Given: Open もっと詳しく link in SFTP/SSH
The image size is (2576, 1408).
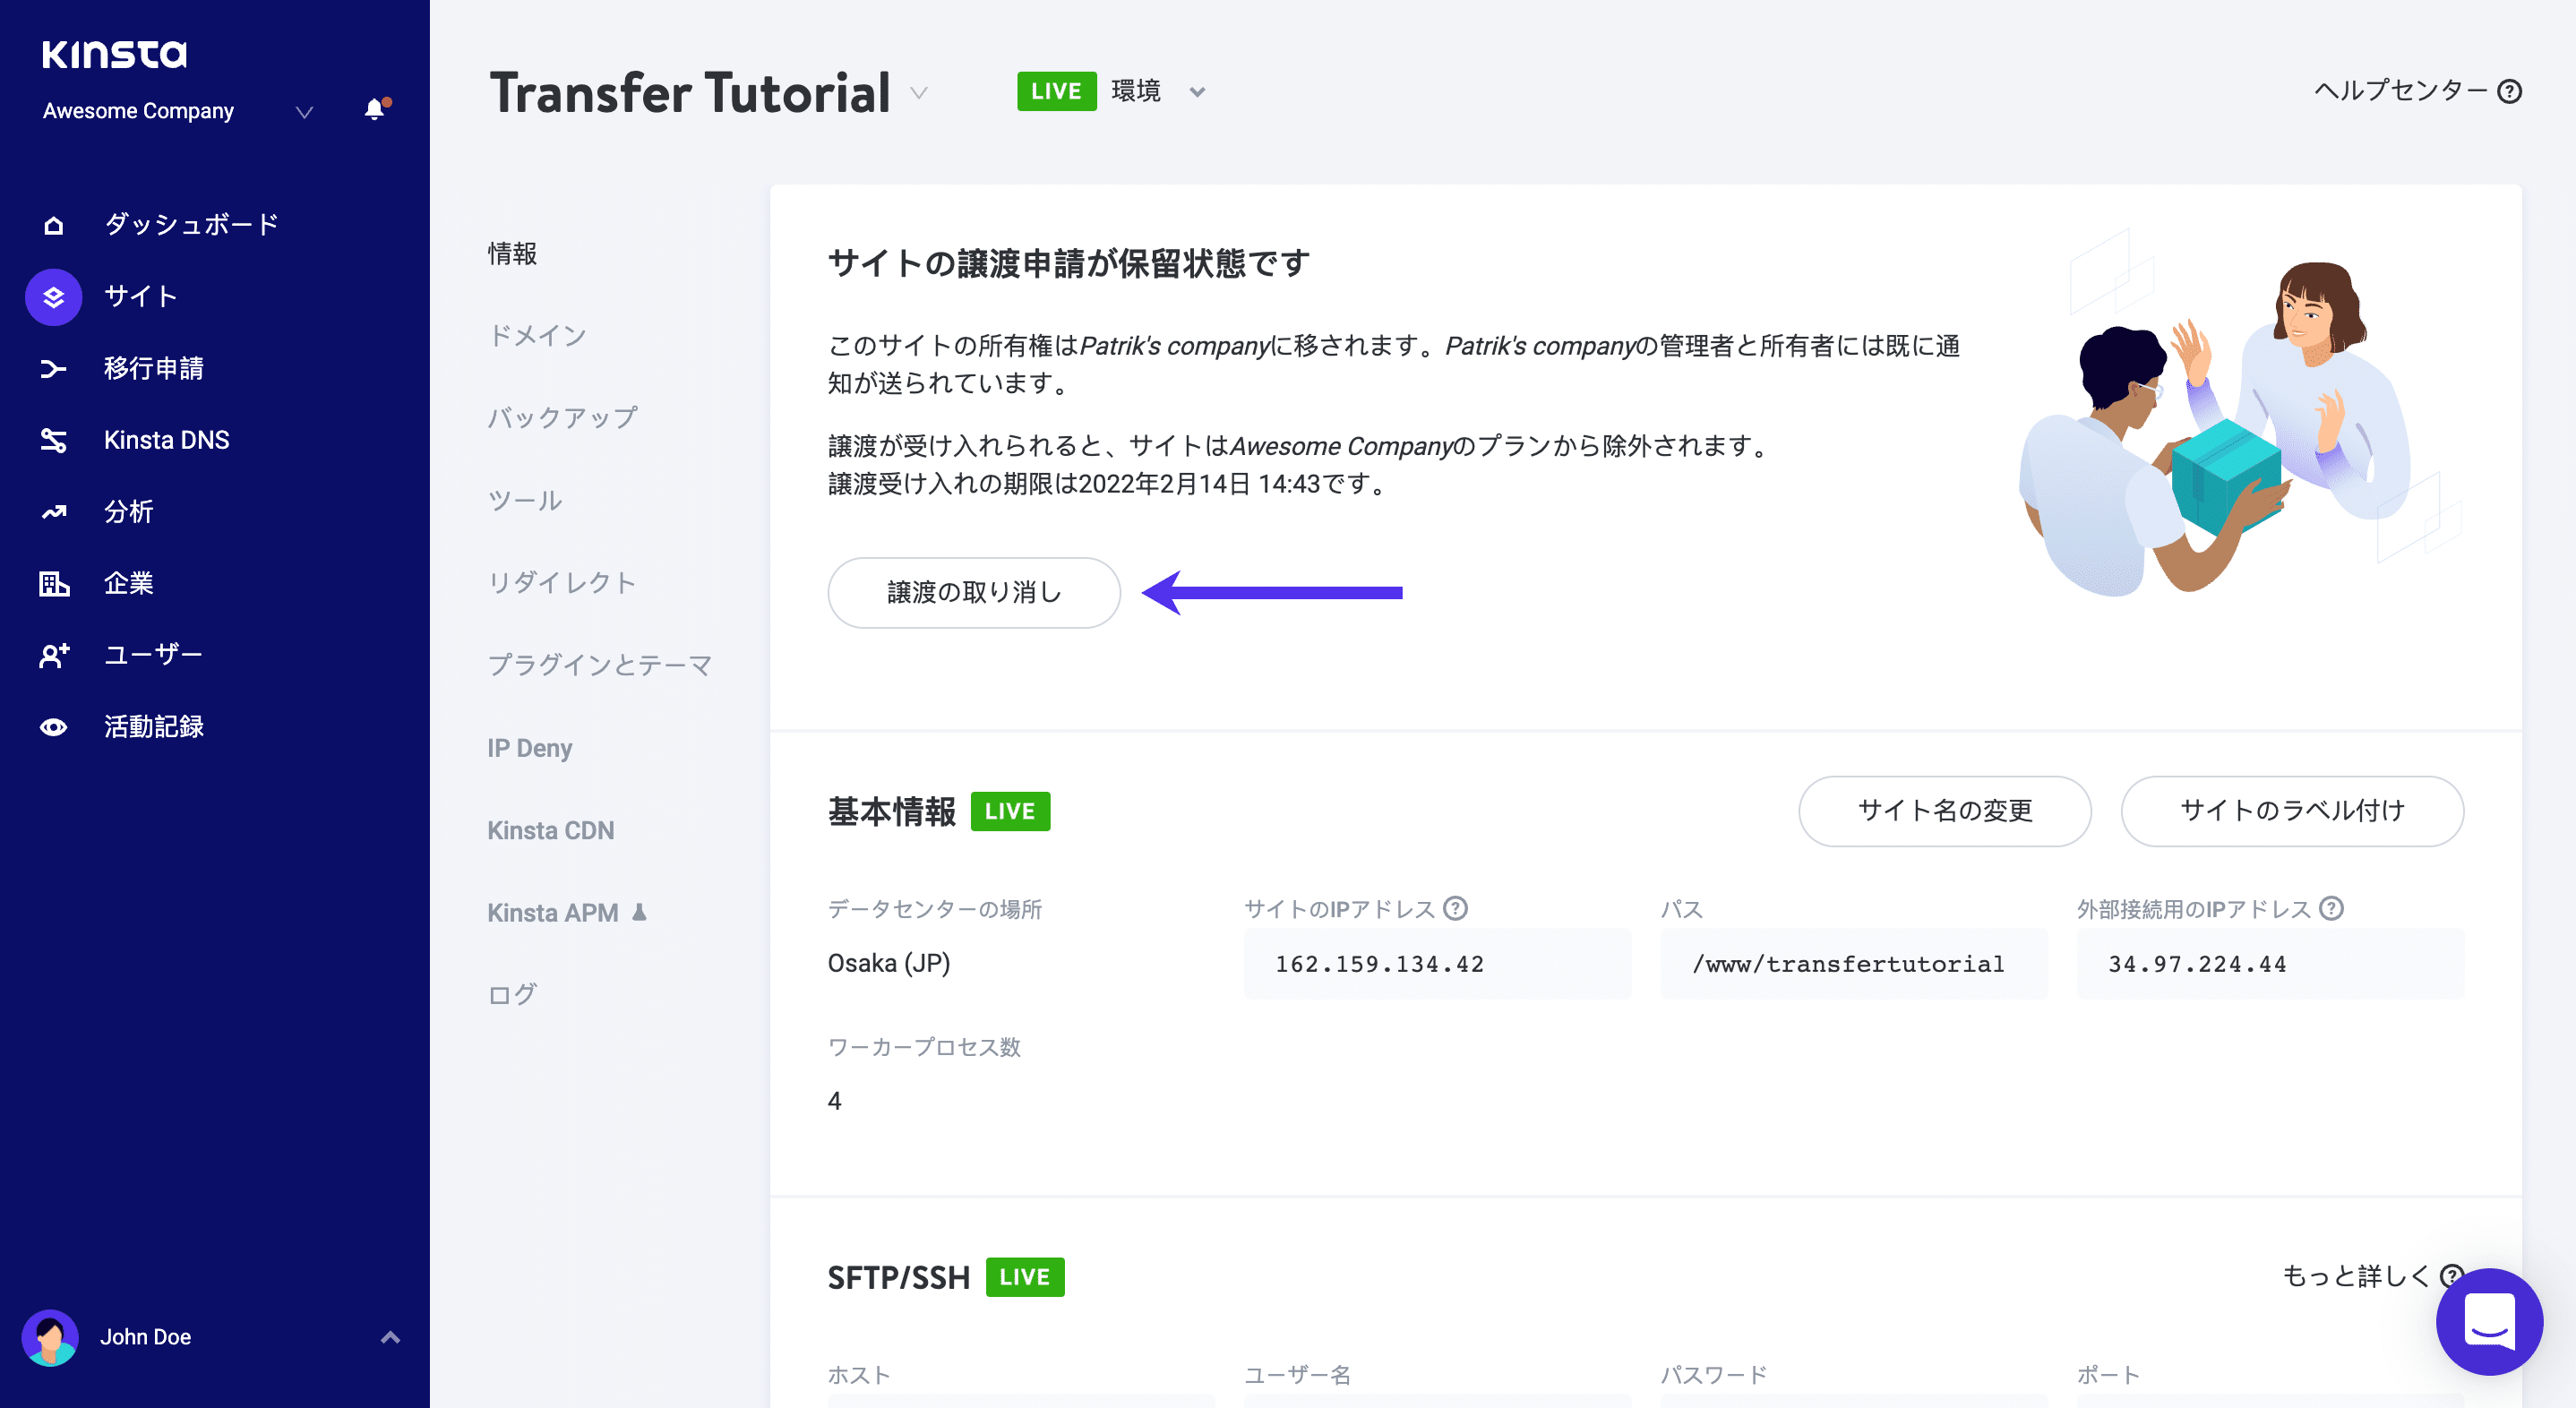Looking at the screenshot, I should point(2356,1277).
